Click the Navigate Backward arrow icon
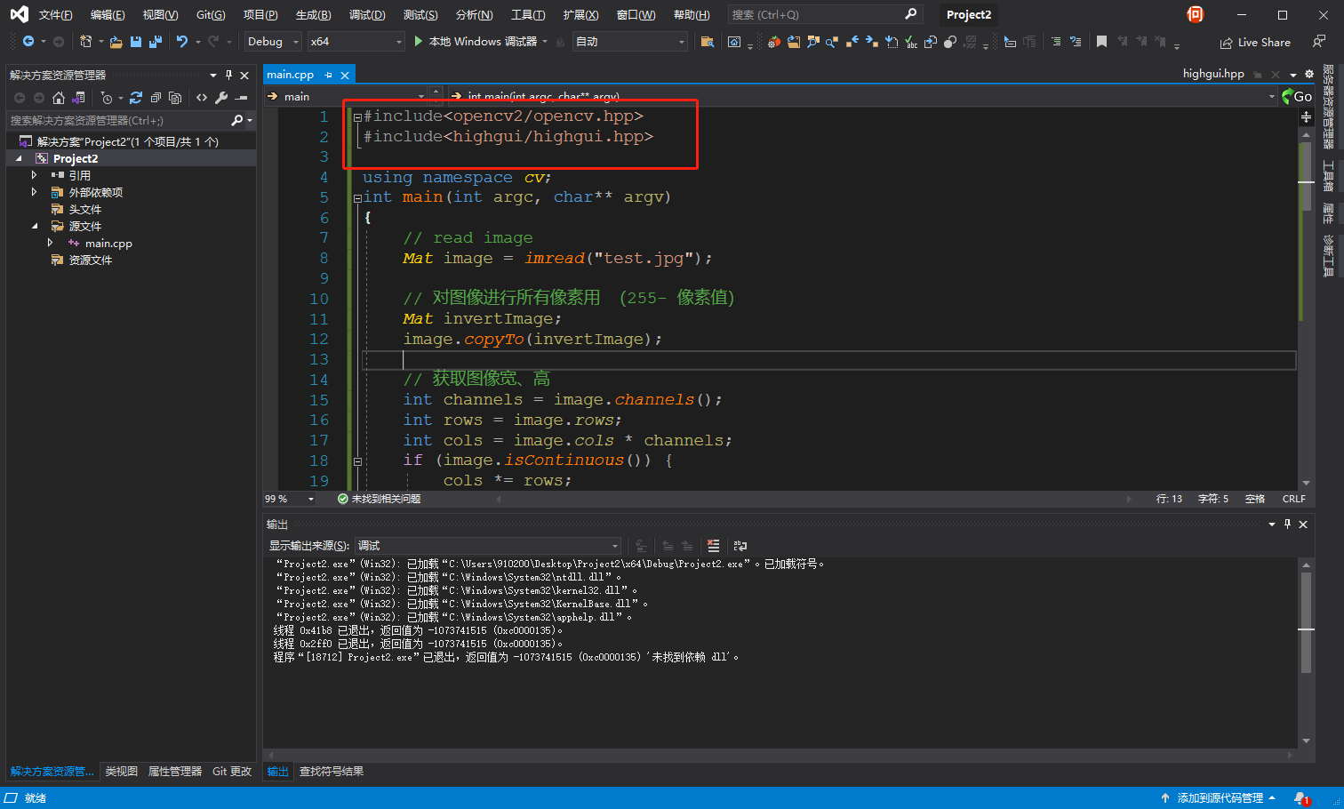This screenshot has height=809, width=1344. click(x=28, y=42)
